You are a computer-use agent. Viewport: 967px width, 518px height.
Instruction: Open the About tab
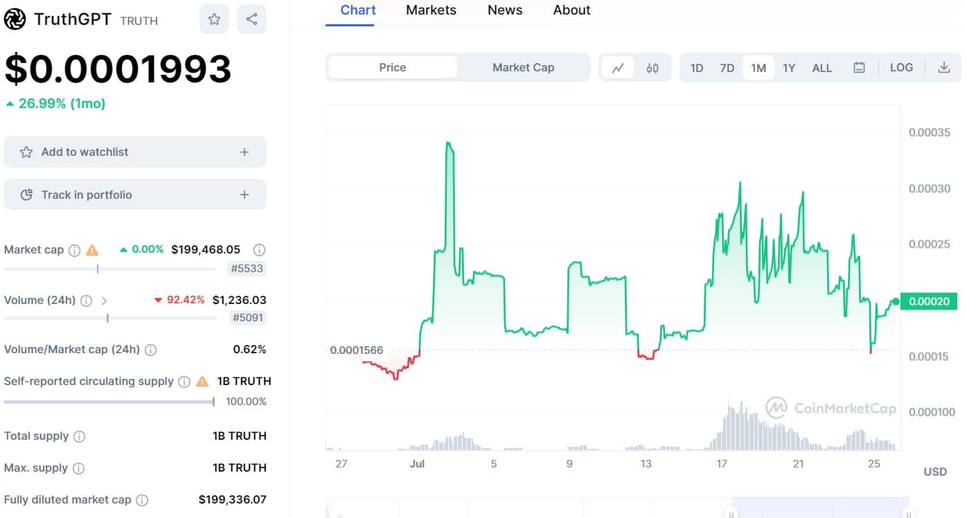pyautogui.click(x=571, y=10)
